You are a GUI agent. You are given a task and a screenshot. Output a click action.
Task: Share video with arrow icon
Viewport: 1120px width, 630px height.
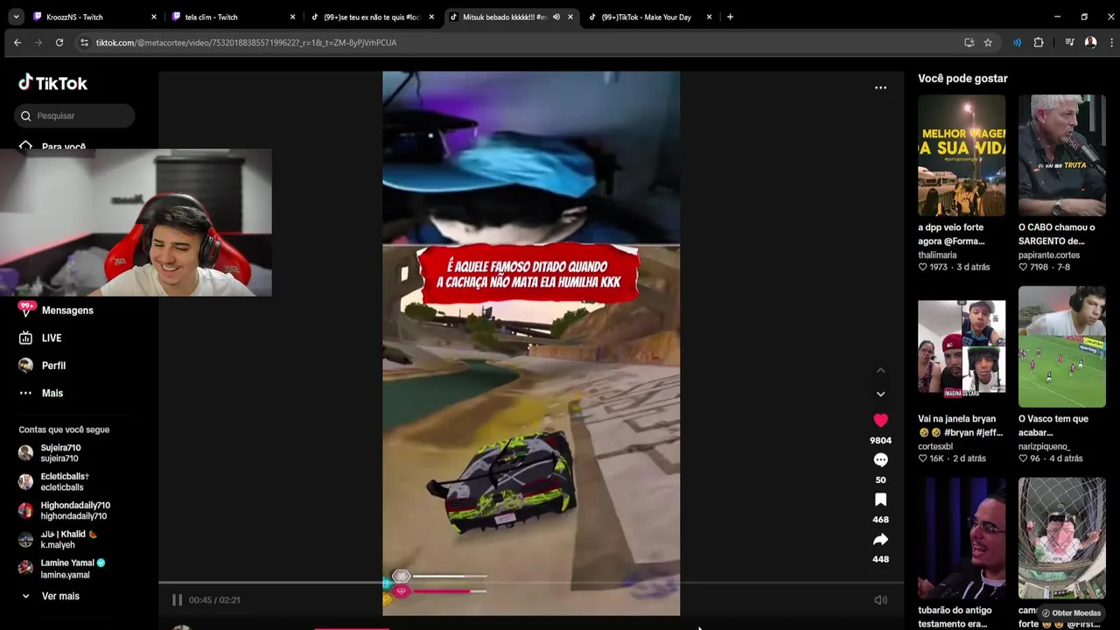click(x=880, y=539)
